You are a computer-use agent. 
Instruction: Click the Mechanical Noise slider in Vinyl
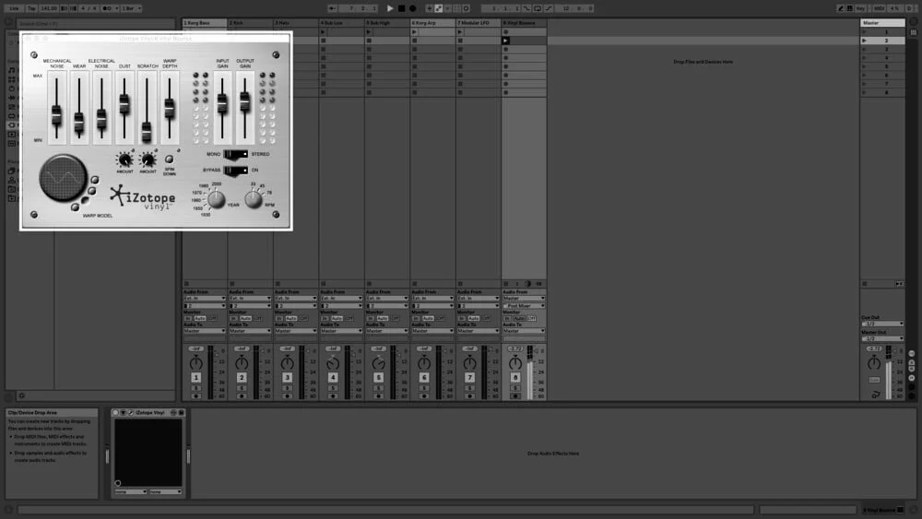[56, 108]
